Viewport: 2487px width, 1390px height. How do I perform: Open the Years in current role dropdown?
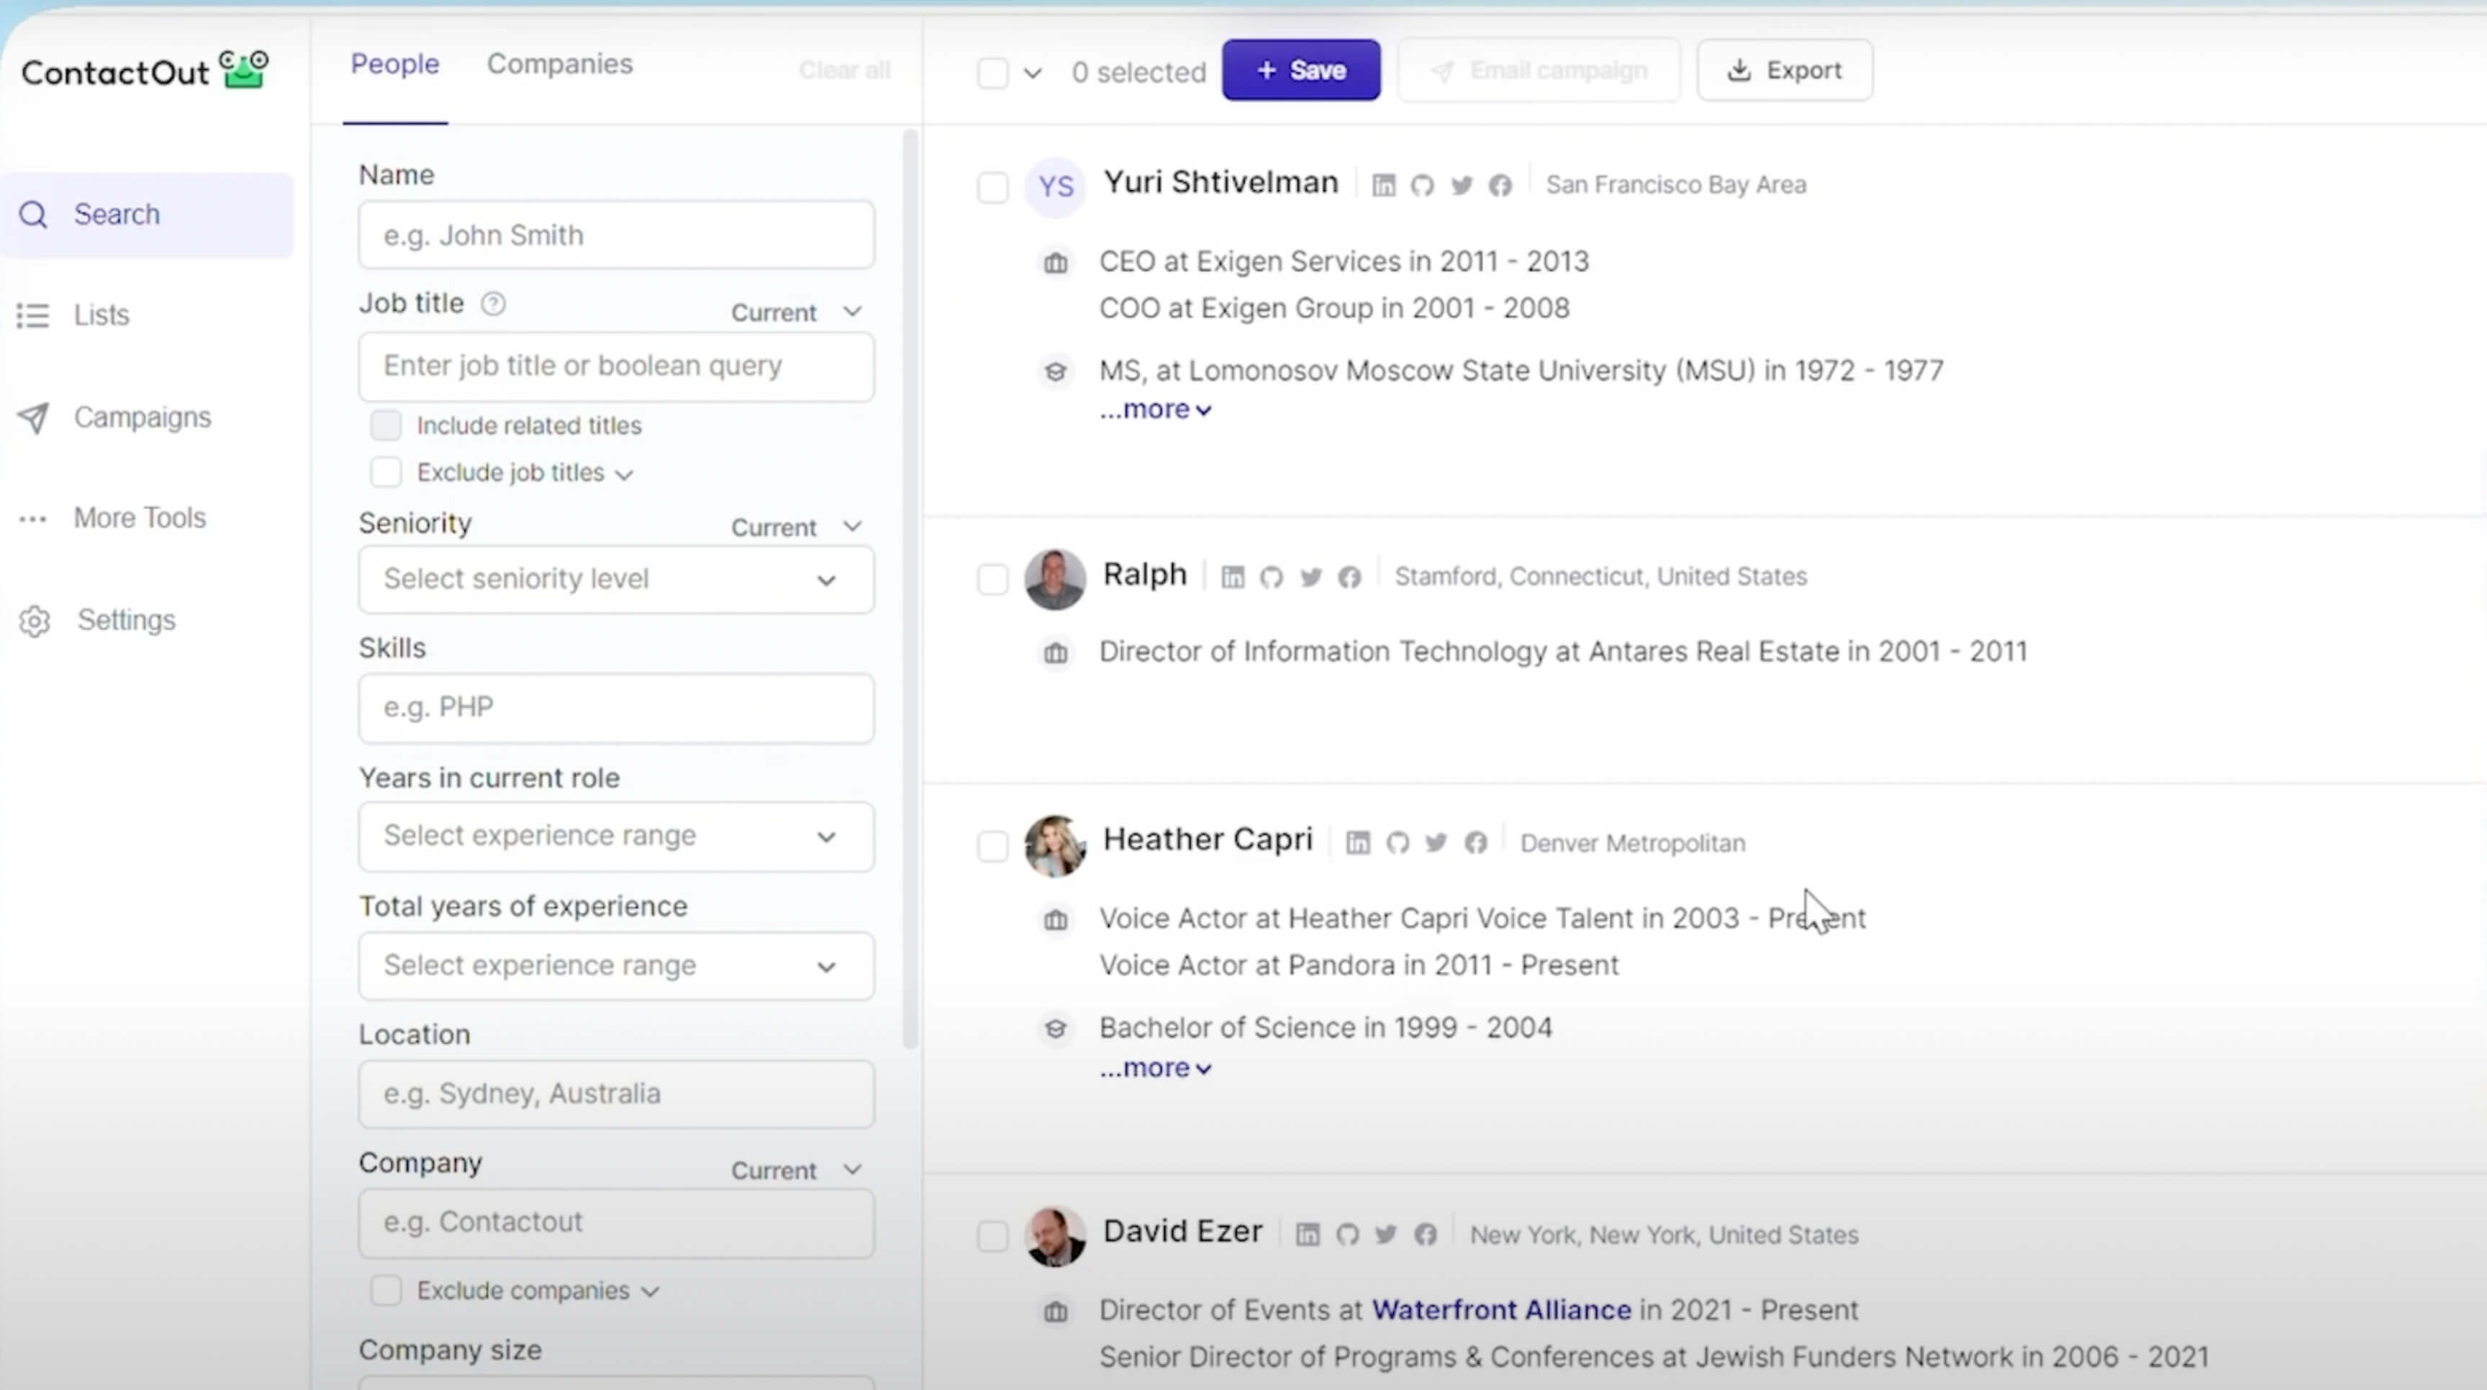pos(616,836)
